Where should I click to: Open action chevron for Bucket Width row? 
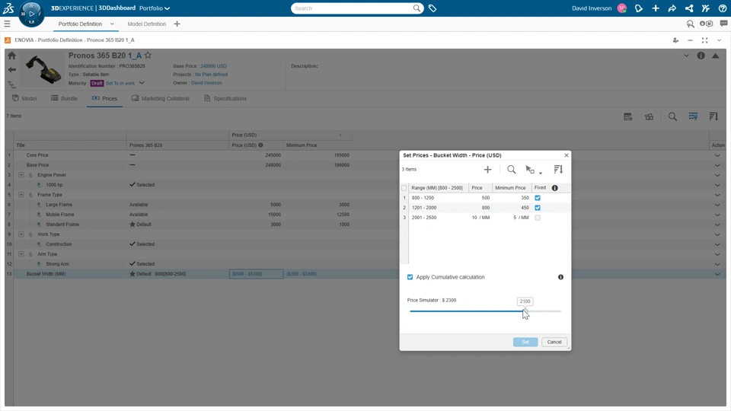pos(717,274)
